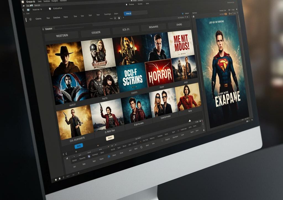The width and height of the screenshot is (283, 200).
Task: Click the white app logo in the top-left menu bar
Action: 23,2
